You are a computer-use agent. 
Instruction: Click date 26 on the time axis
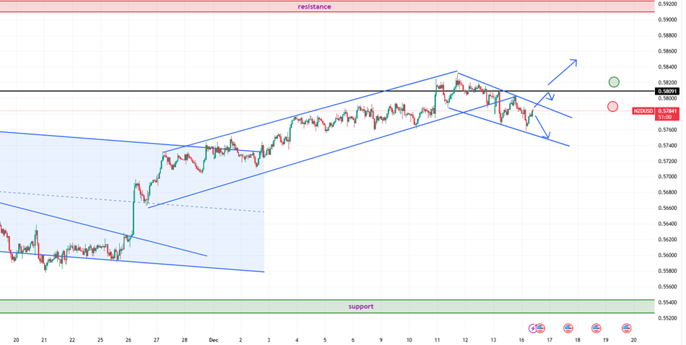click(x=128, y=339)
